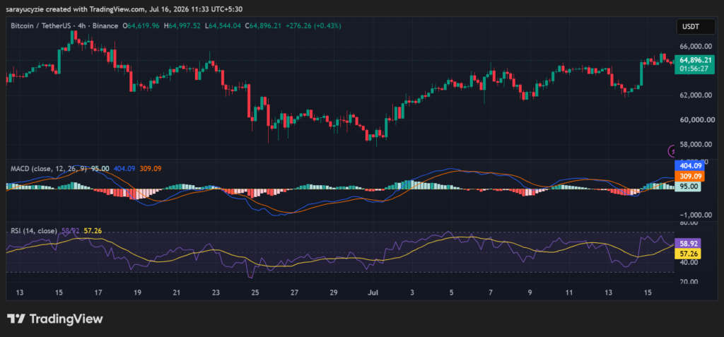
Task: Click the 25 date axis label
Action: tap(255, 292)
